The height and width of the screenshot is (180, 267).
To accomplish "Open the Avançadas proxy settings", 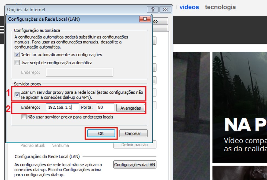I will tap(131, 108).
